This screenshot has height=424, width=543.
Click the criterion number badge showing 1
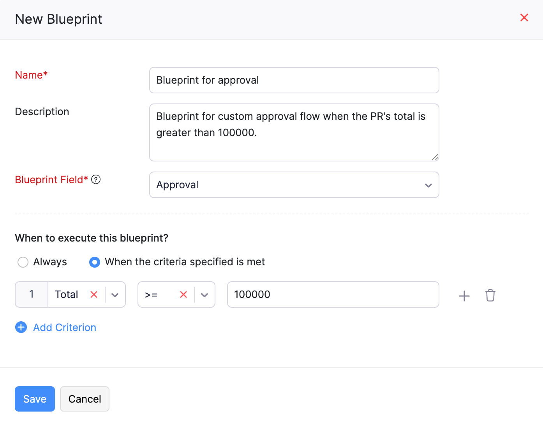click(x=31, y=294)
